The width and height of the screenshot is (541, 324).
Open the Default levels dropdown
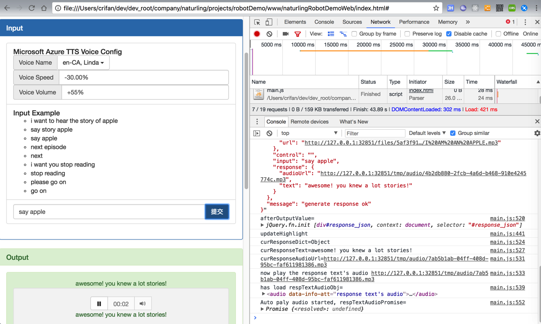coord(427,133)
